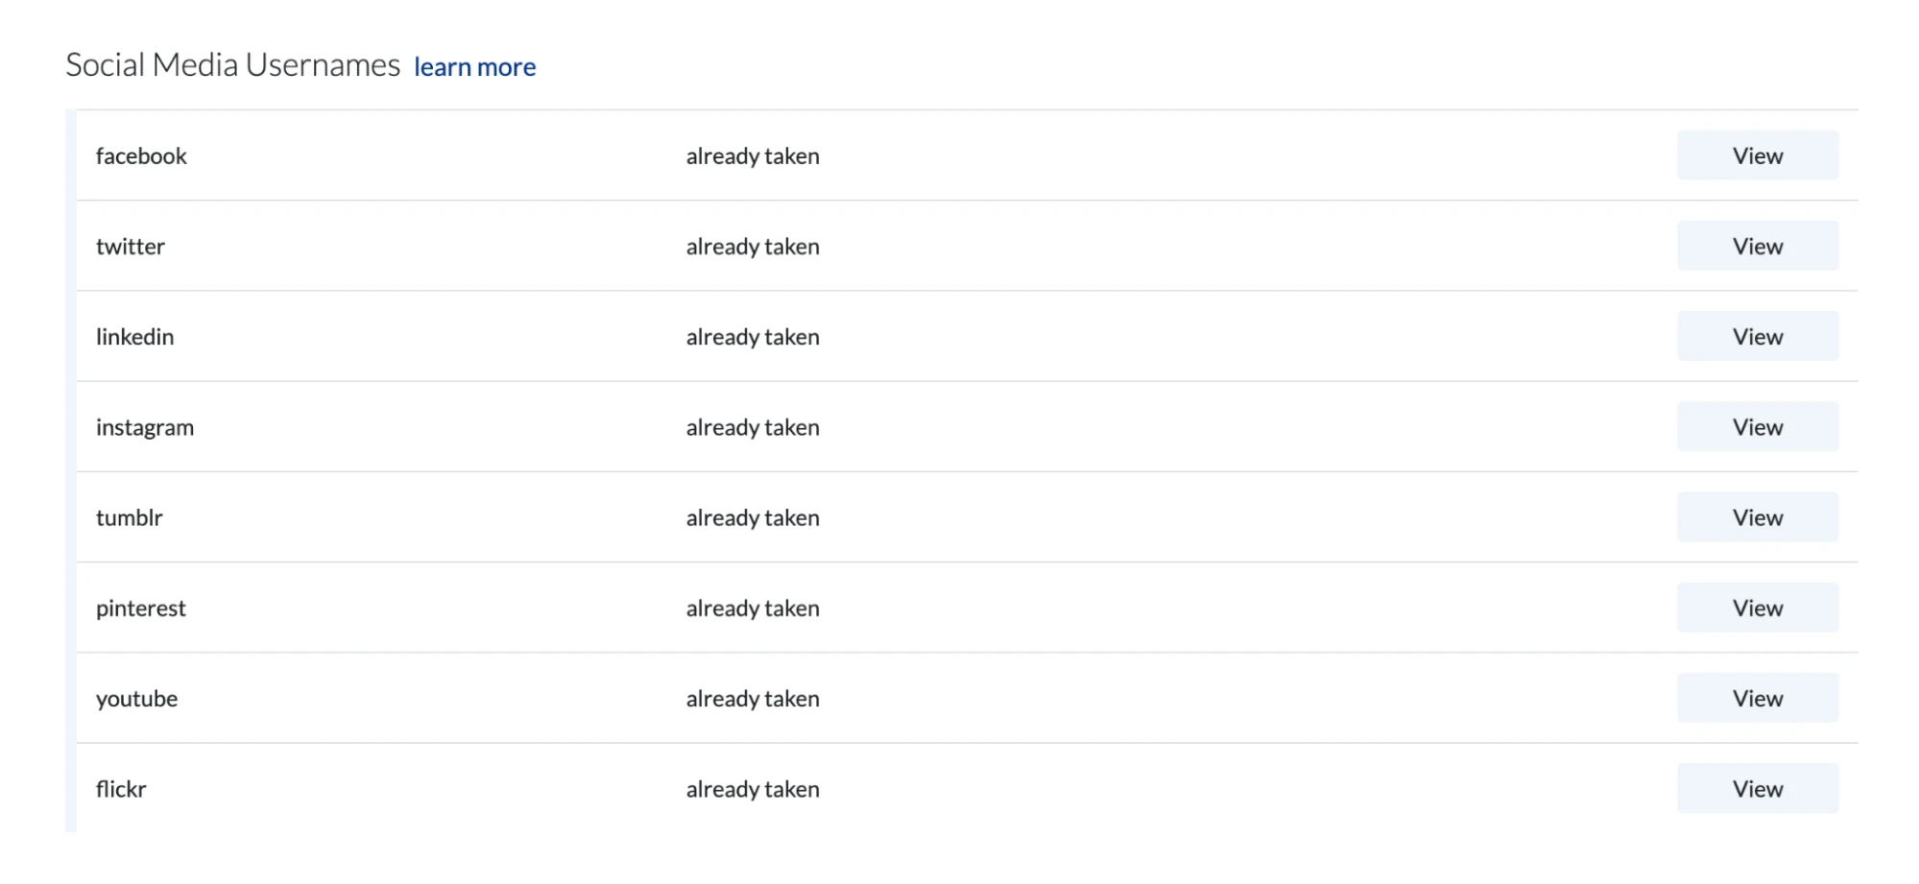Click the pinterest platform name
The width and height of the screenshot is (1919, 884).
tap(141, 609)
